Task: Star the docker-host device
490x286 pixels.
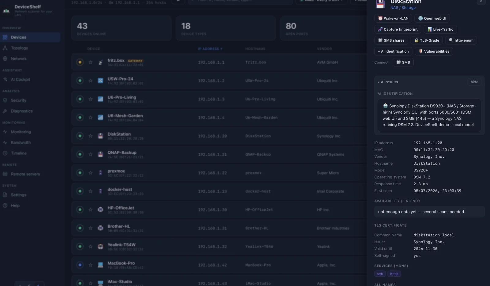Action: [91, 191]
